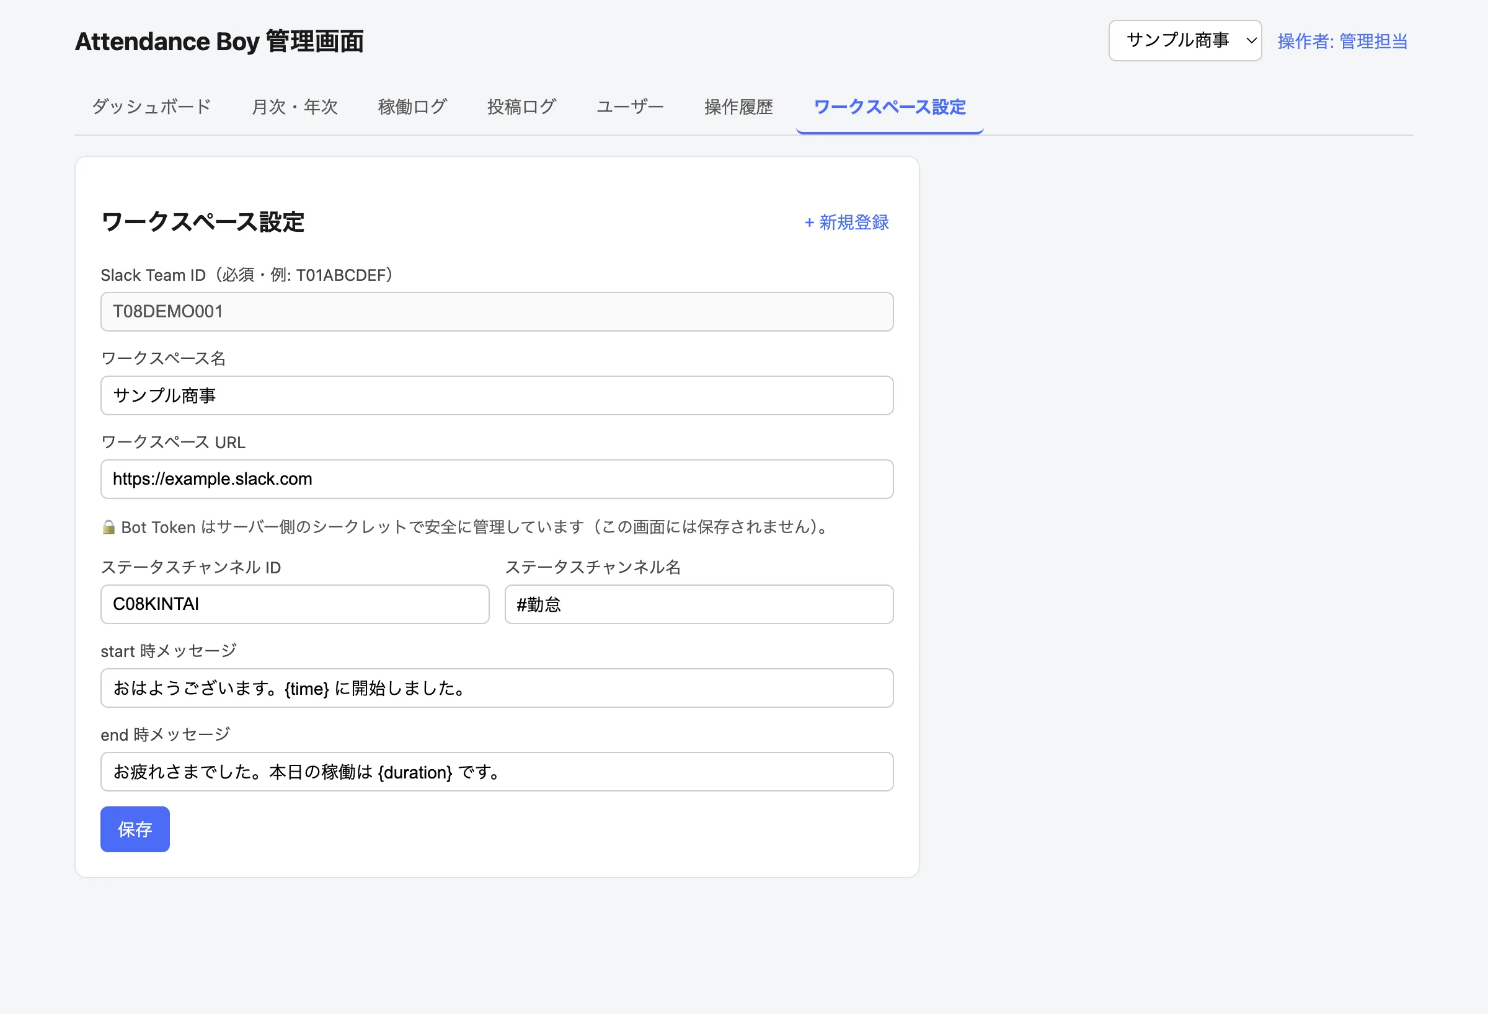Edit the ステータスチャンネル ID field
Screen dimensions: 1488x1014
click(x=294, y=604)
